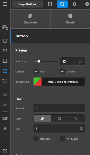Click the Font Size value field
The height and width of the screenshot is (155, 90).
pyautogui.click(x=68, y=61)
